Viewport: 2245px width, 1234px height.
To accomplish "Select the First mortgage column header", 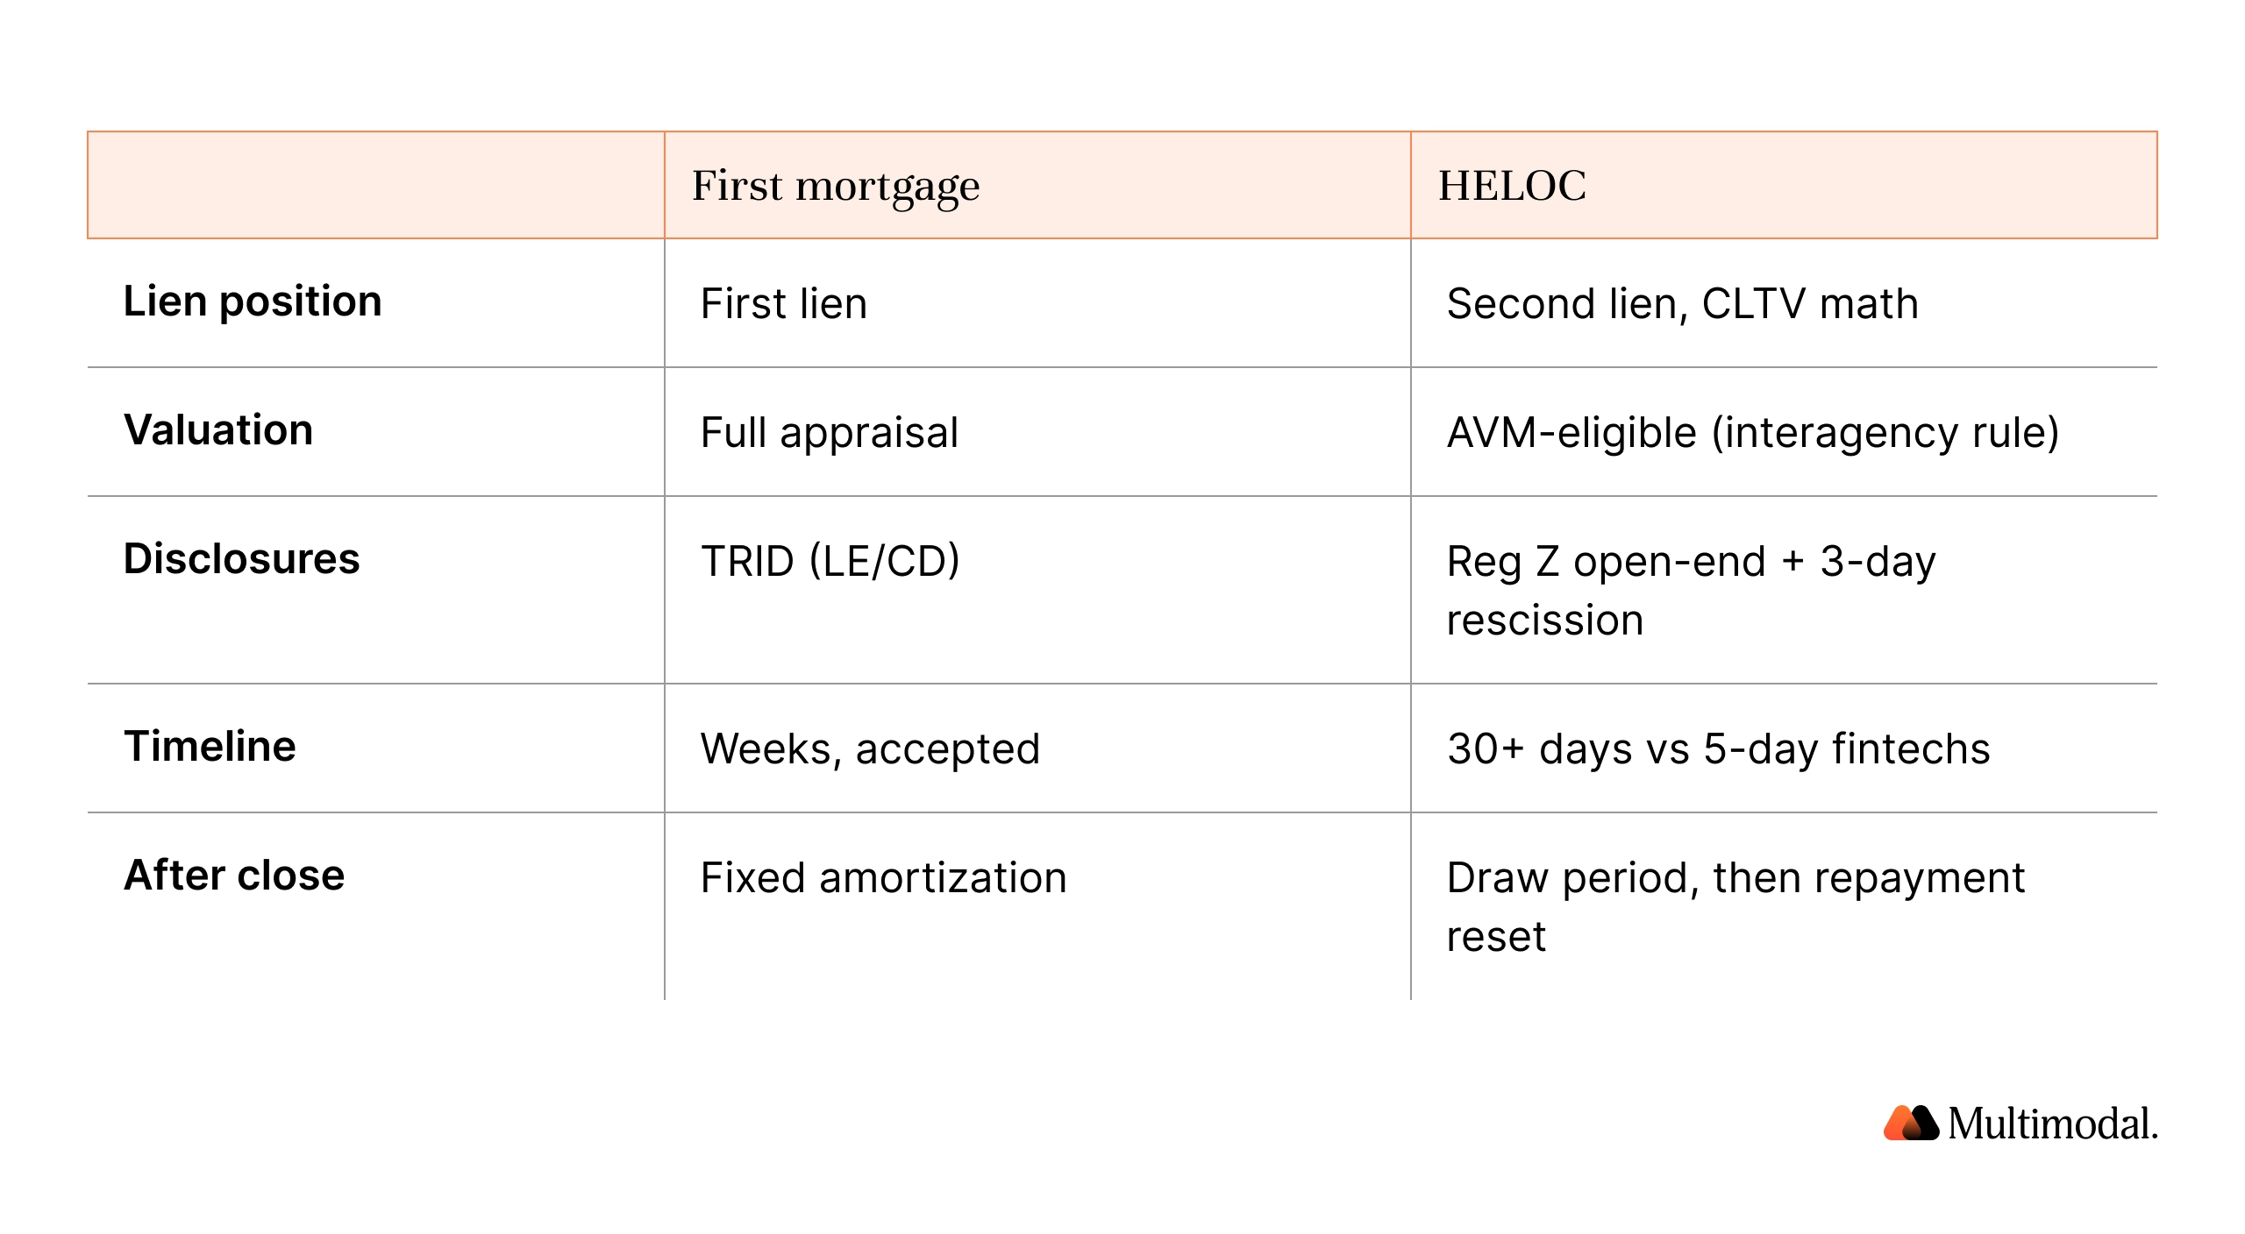I will click(1037, 185).
